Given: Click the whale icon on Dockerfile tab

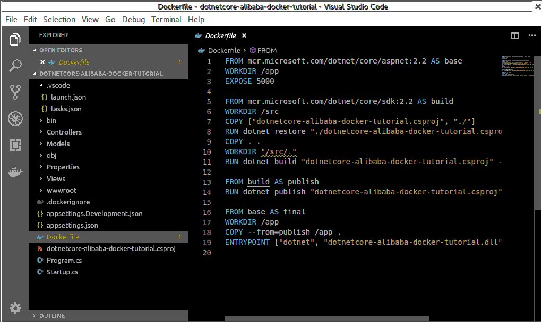Looking at the screenshot, I should [199, 35].
